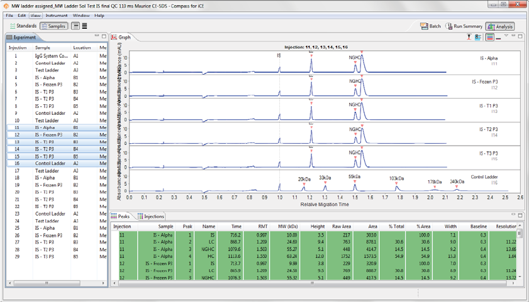Open the Run Summary screen
The width and height of the screenshot is (529, 302).
pos(464,26)
